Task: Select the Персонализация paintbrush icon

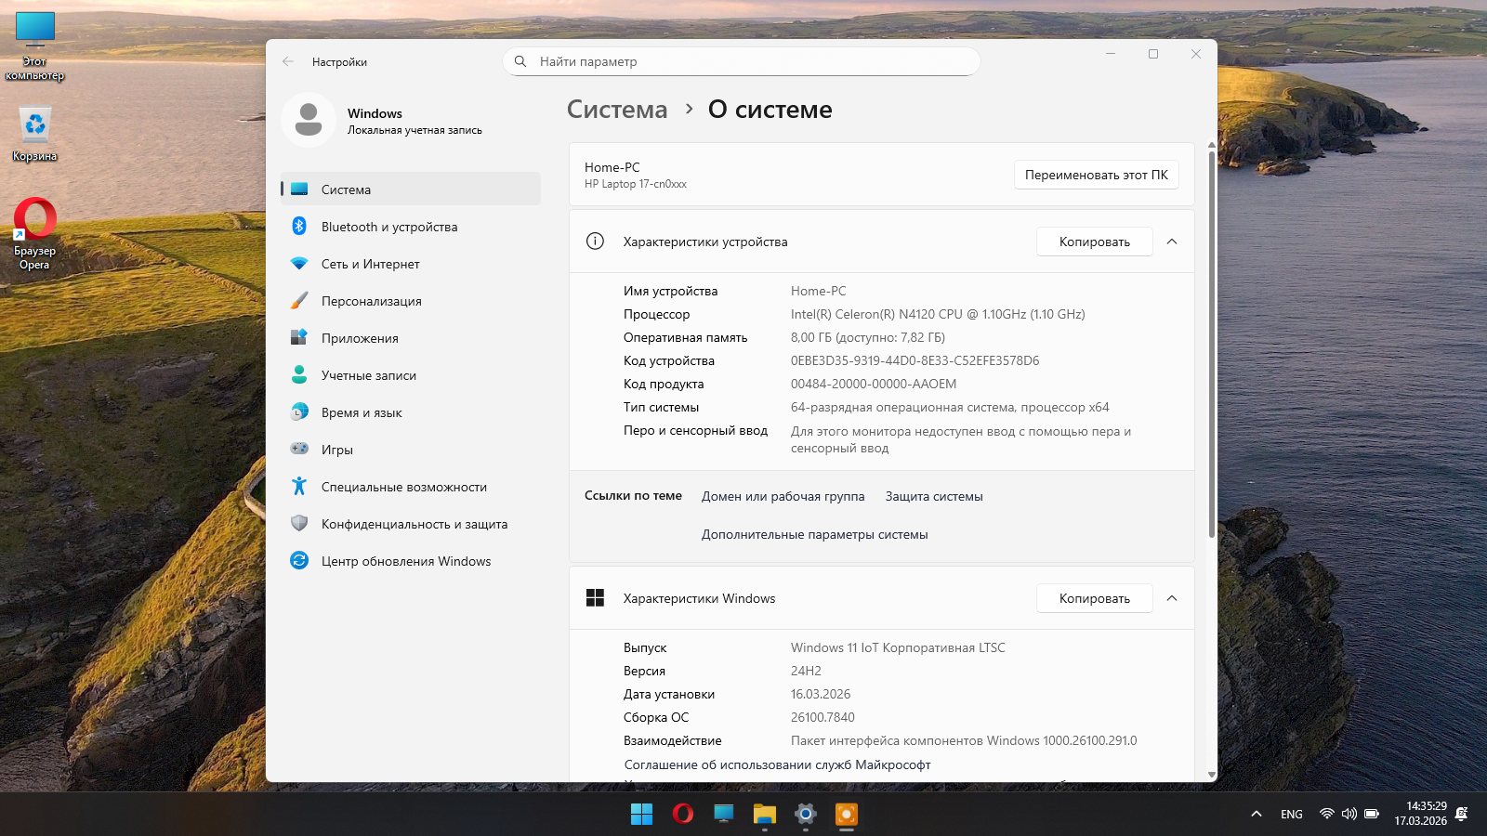Action: pos(299,301)
